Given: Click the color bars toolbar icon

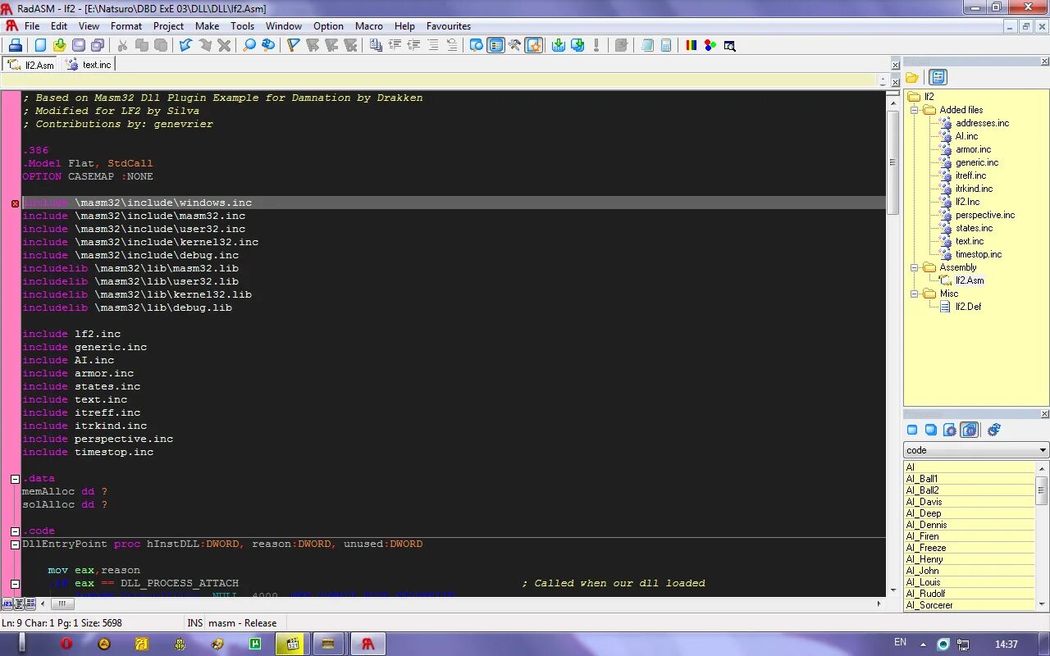Looking at the screenshot, I should pos(692,45).
